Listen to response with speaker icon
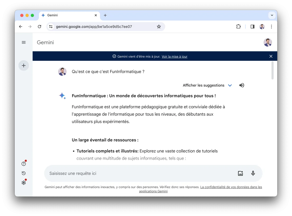 [x=241, y=85]
